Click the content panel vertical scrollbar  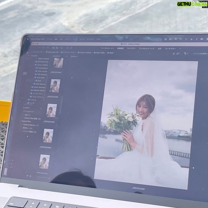[x=61, y=105]
